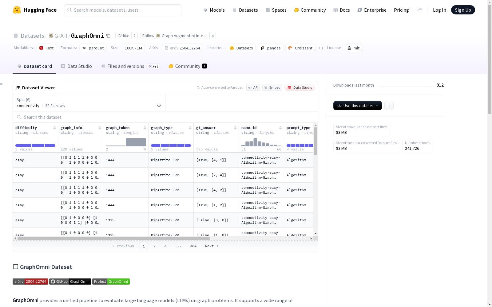Open the arxiv:2504.12764 tag
This screenshot has width=492, height=307.
(x=183, y=48)
